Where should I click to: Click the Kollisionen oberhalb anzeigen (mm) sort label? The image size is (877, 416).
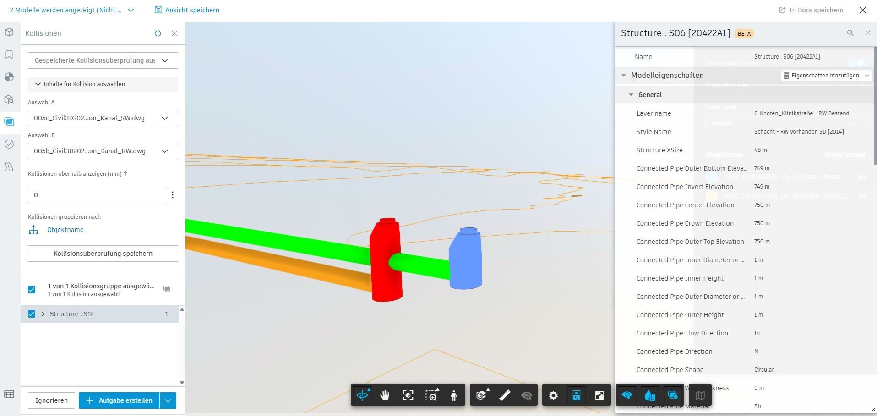78,174
